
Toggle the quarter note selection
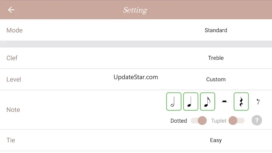[x=191, y=102]
